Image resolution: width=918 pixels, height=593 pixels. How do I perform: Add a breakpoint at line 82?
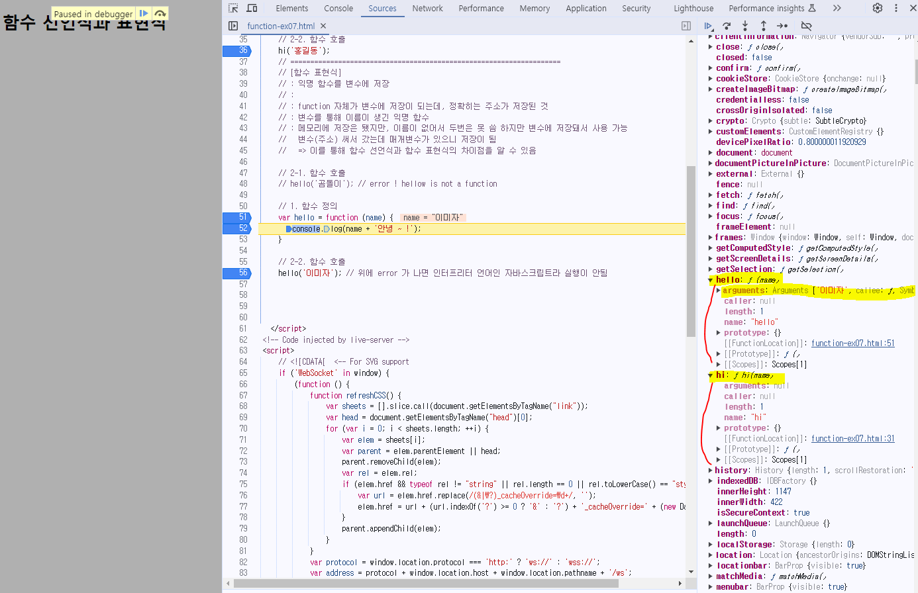[243, 562]
